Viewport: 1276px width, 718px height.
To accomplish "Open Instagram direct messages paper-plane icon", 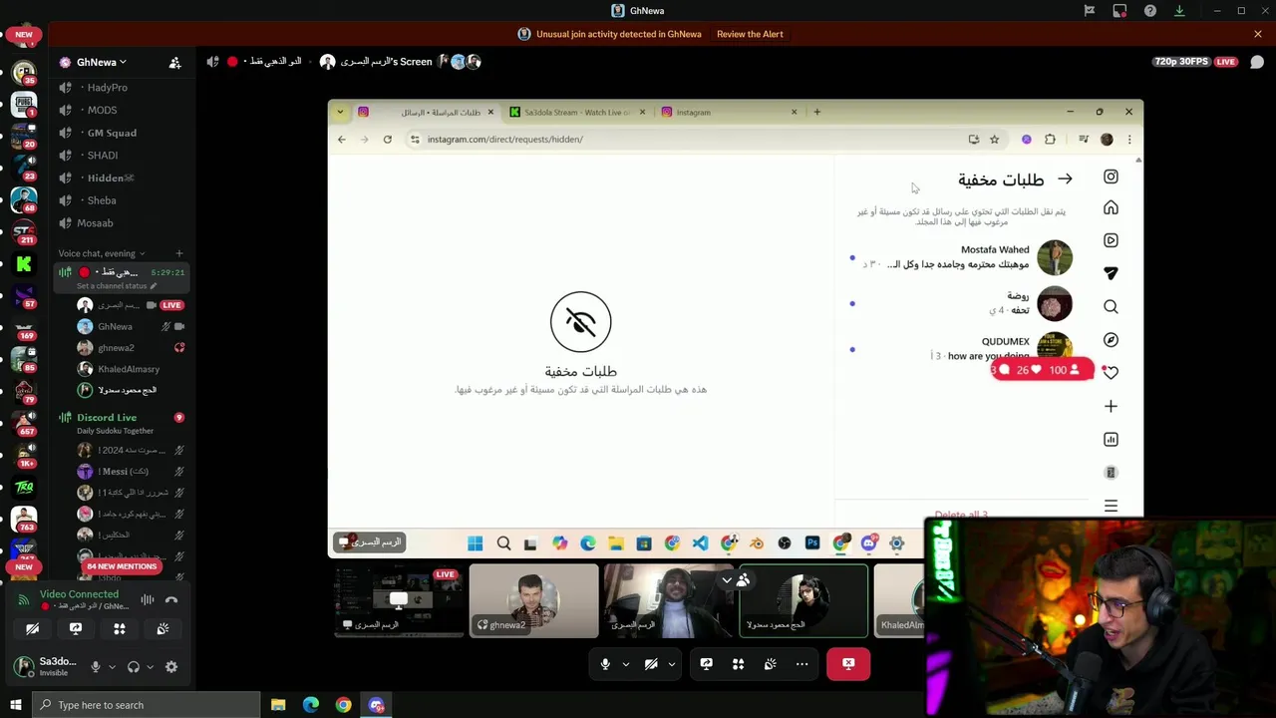I will tap(1111, 273).
